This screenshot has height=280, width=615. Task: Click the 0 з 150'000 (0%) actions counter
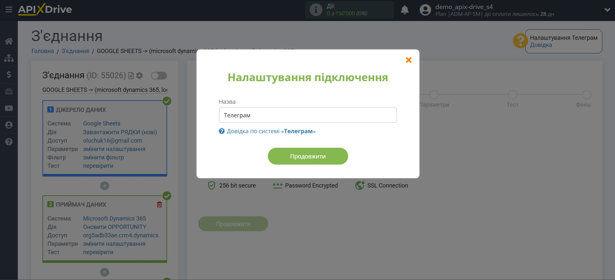click(347, 13)
